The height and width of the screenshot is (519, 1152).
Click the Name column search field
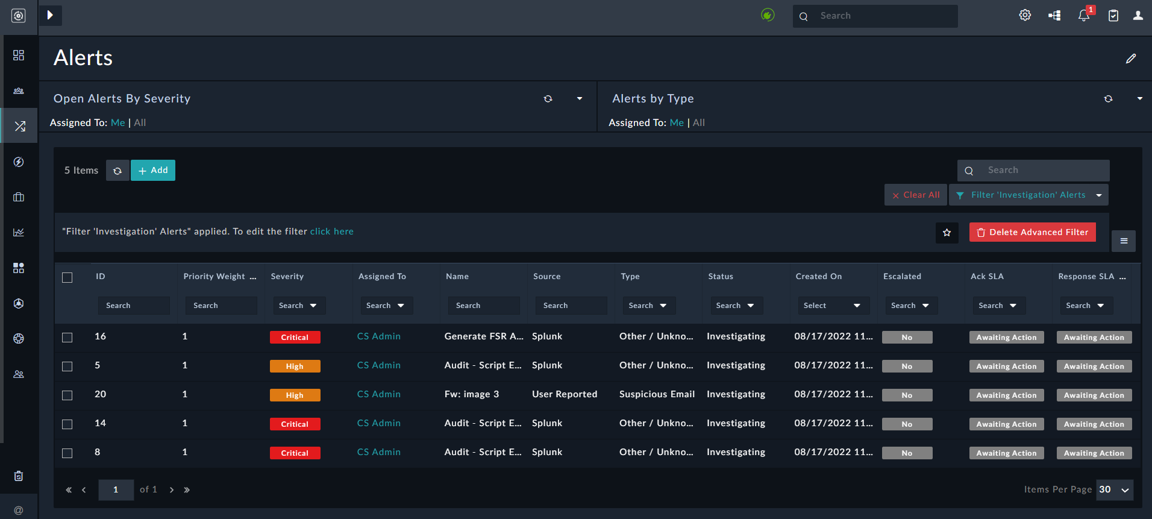coord(483,306)
